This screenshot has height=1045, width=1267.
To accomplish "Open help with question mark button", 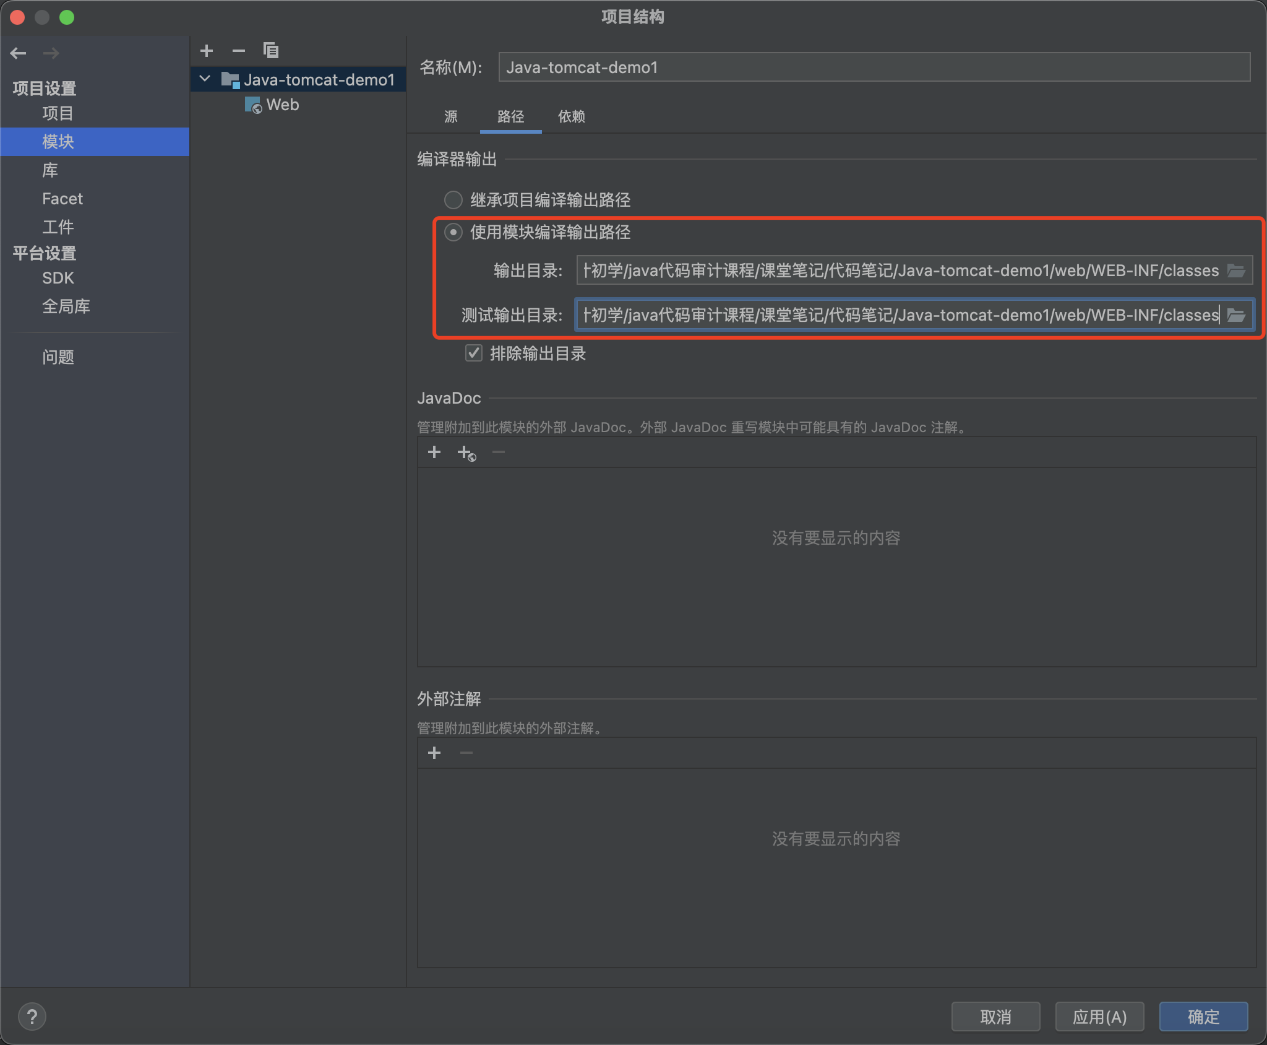I will (32, 1017).
